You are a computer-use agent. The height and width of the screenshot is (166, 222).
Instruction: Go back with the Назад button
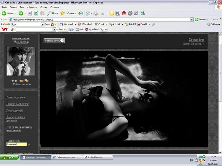coord(7,13)
